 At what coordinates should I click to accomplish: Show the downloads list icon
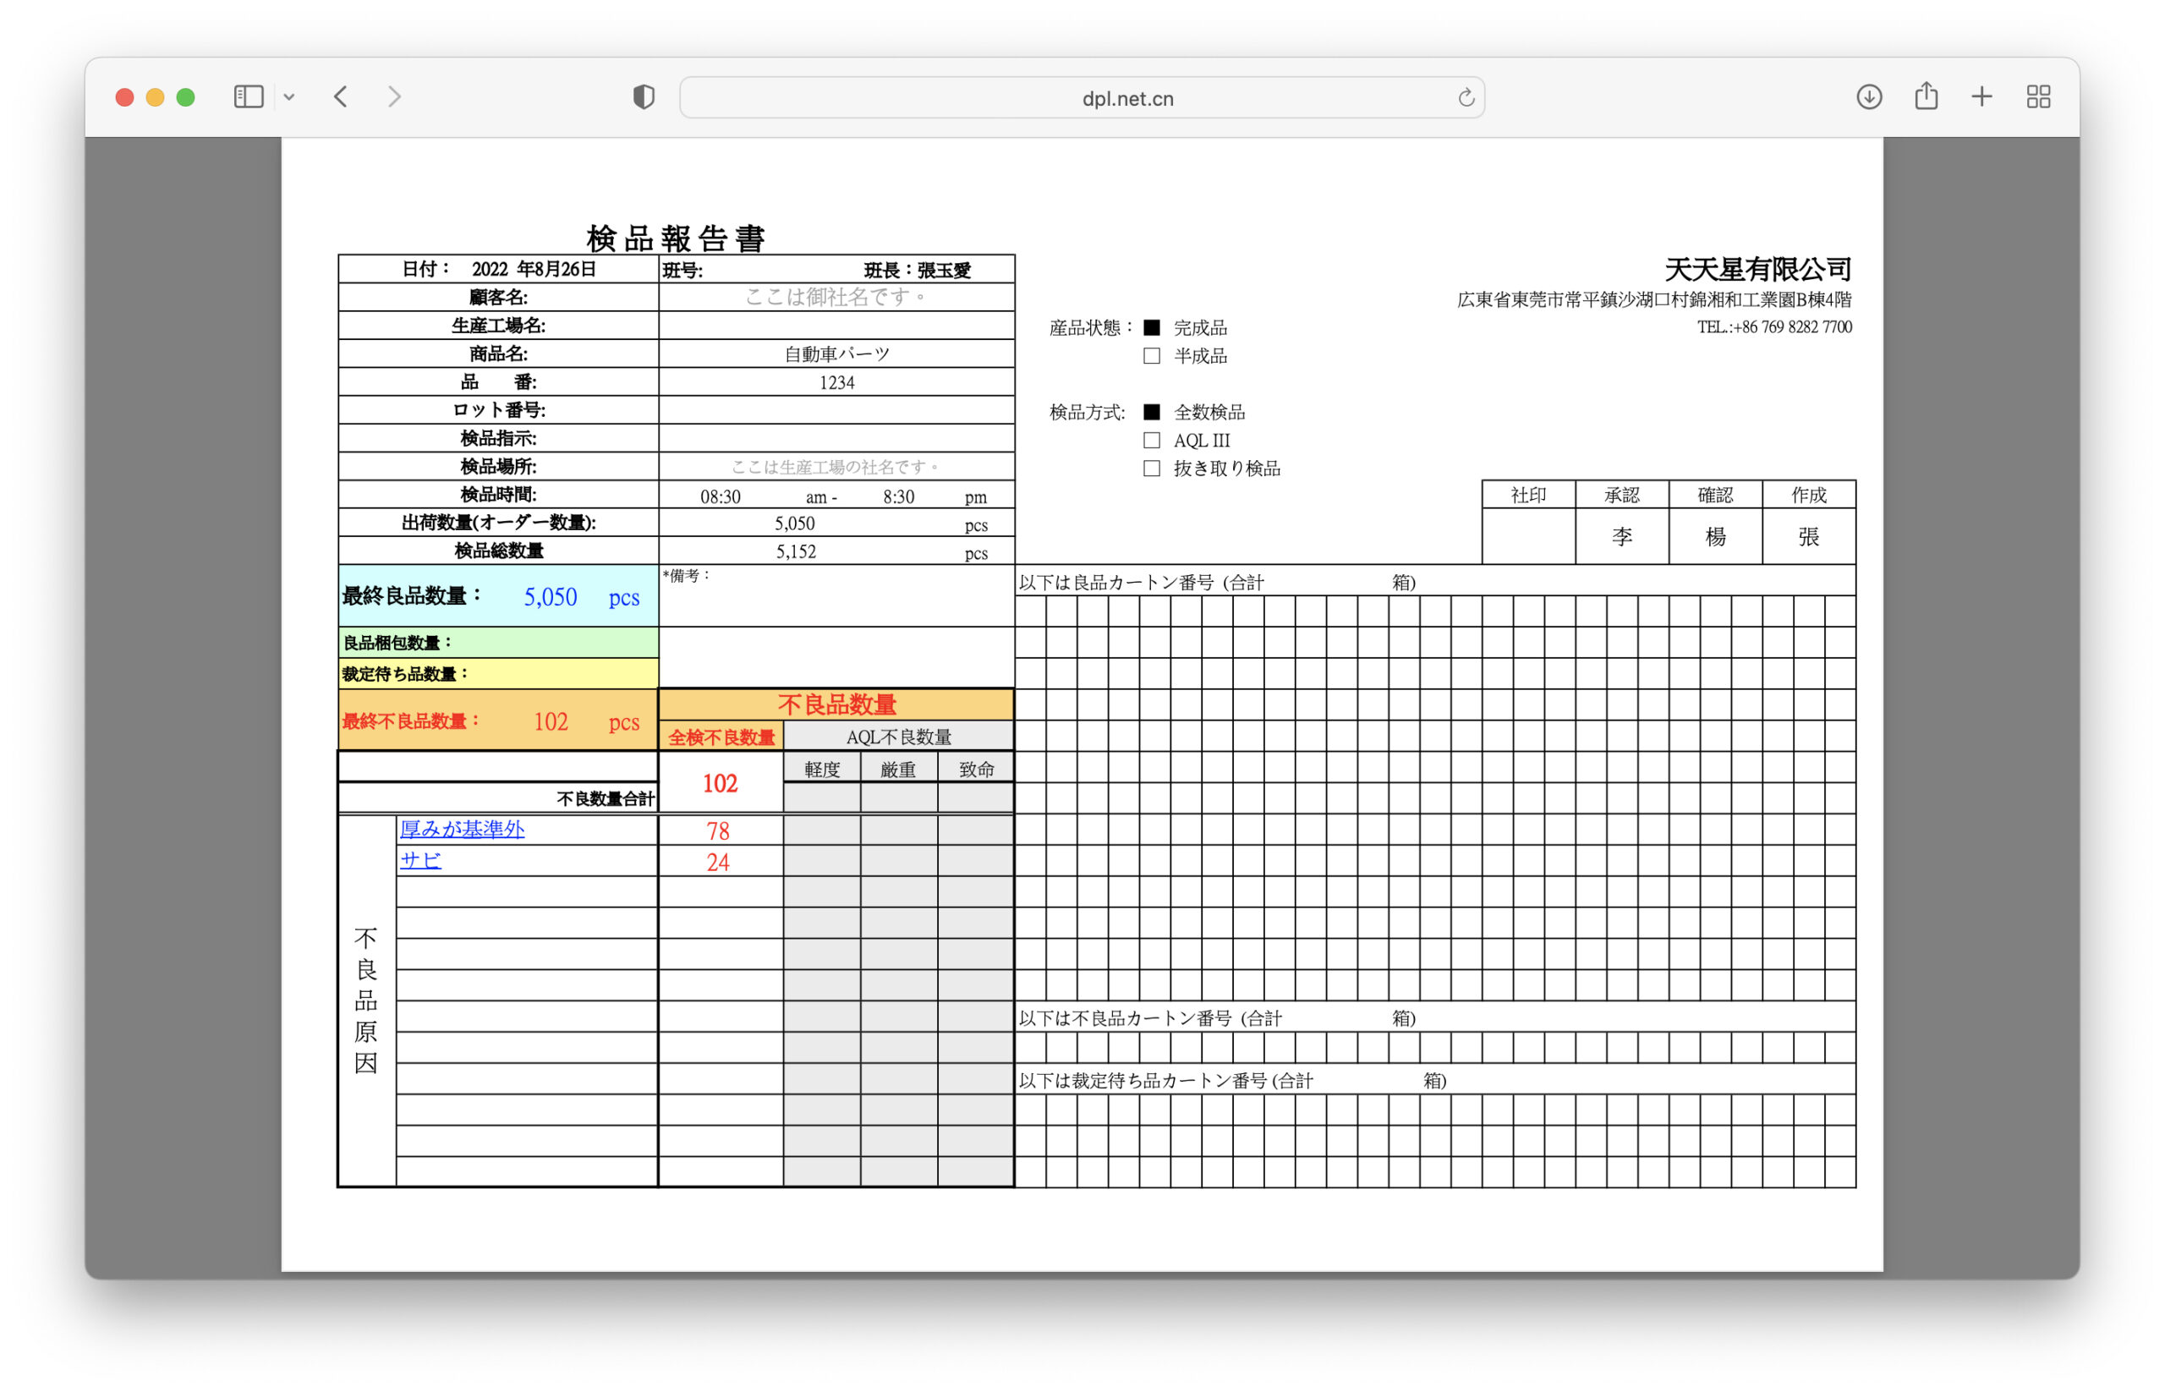1868,96
